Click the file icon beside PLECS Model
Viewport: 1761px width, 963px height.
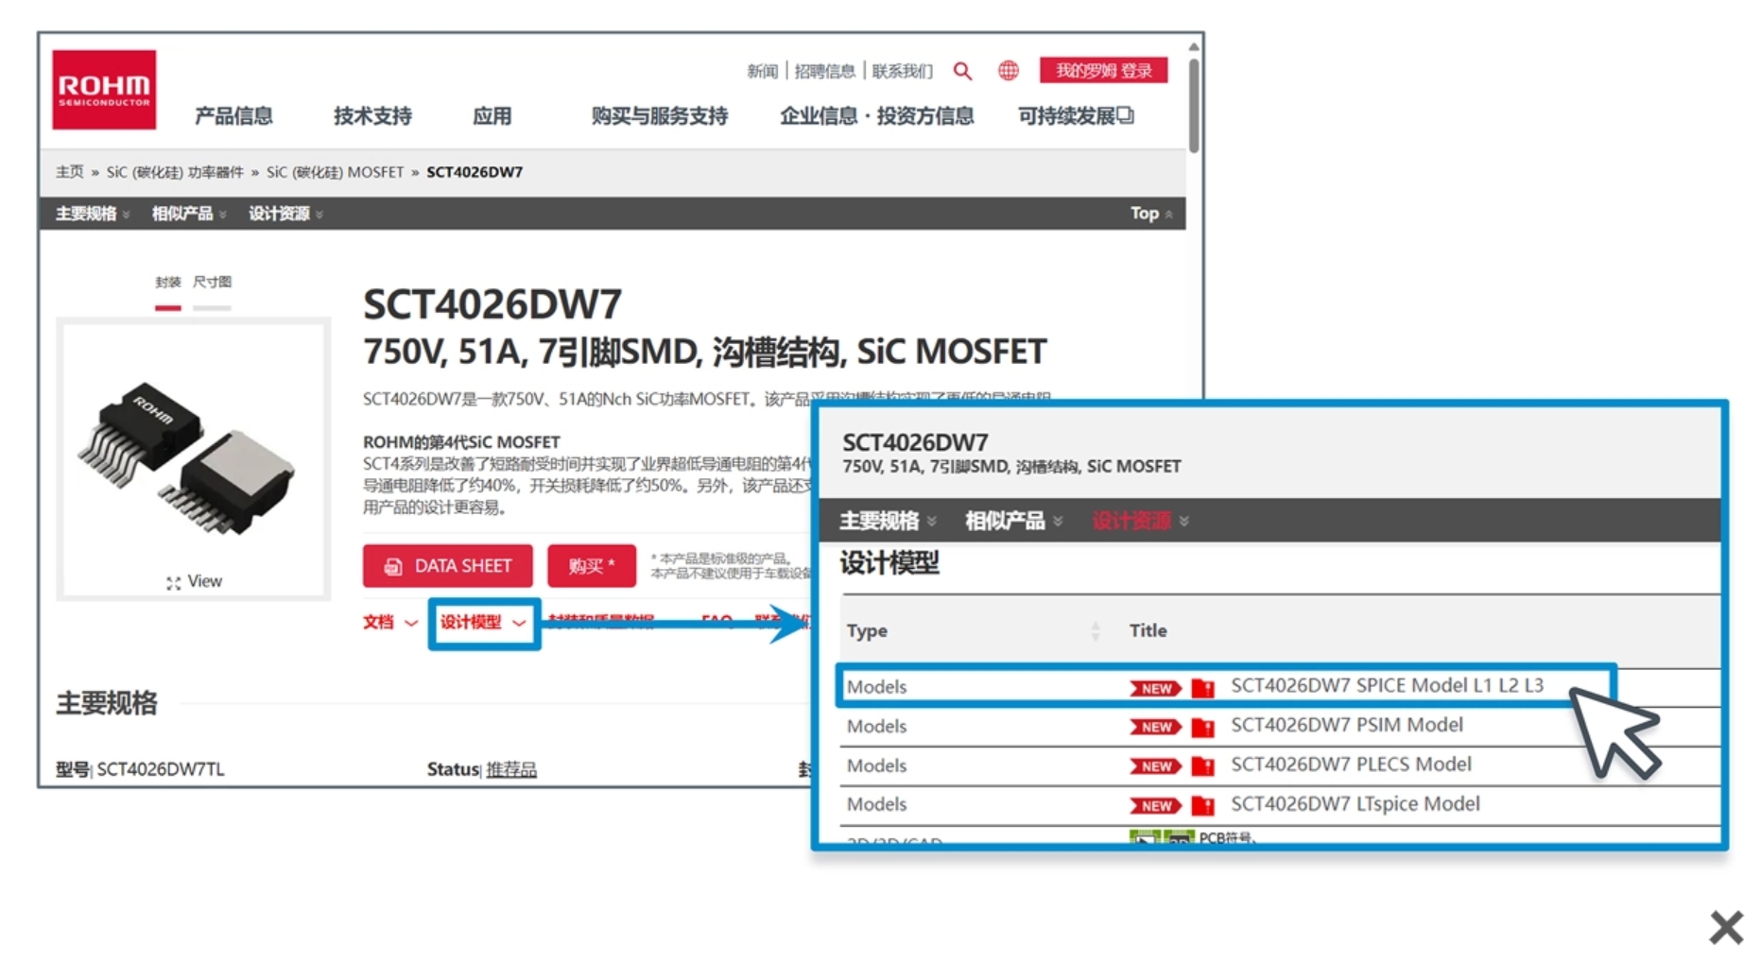pos(1202,766)
